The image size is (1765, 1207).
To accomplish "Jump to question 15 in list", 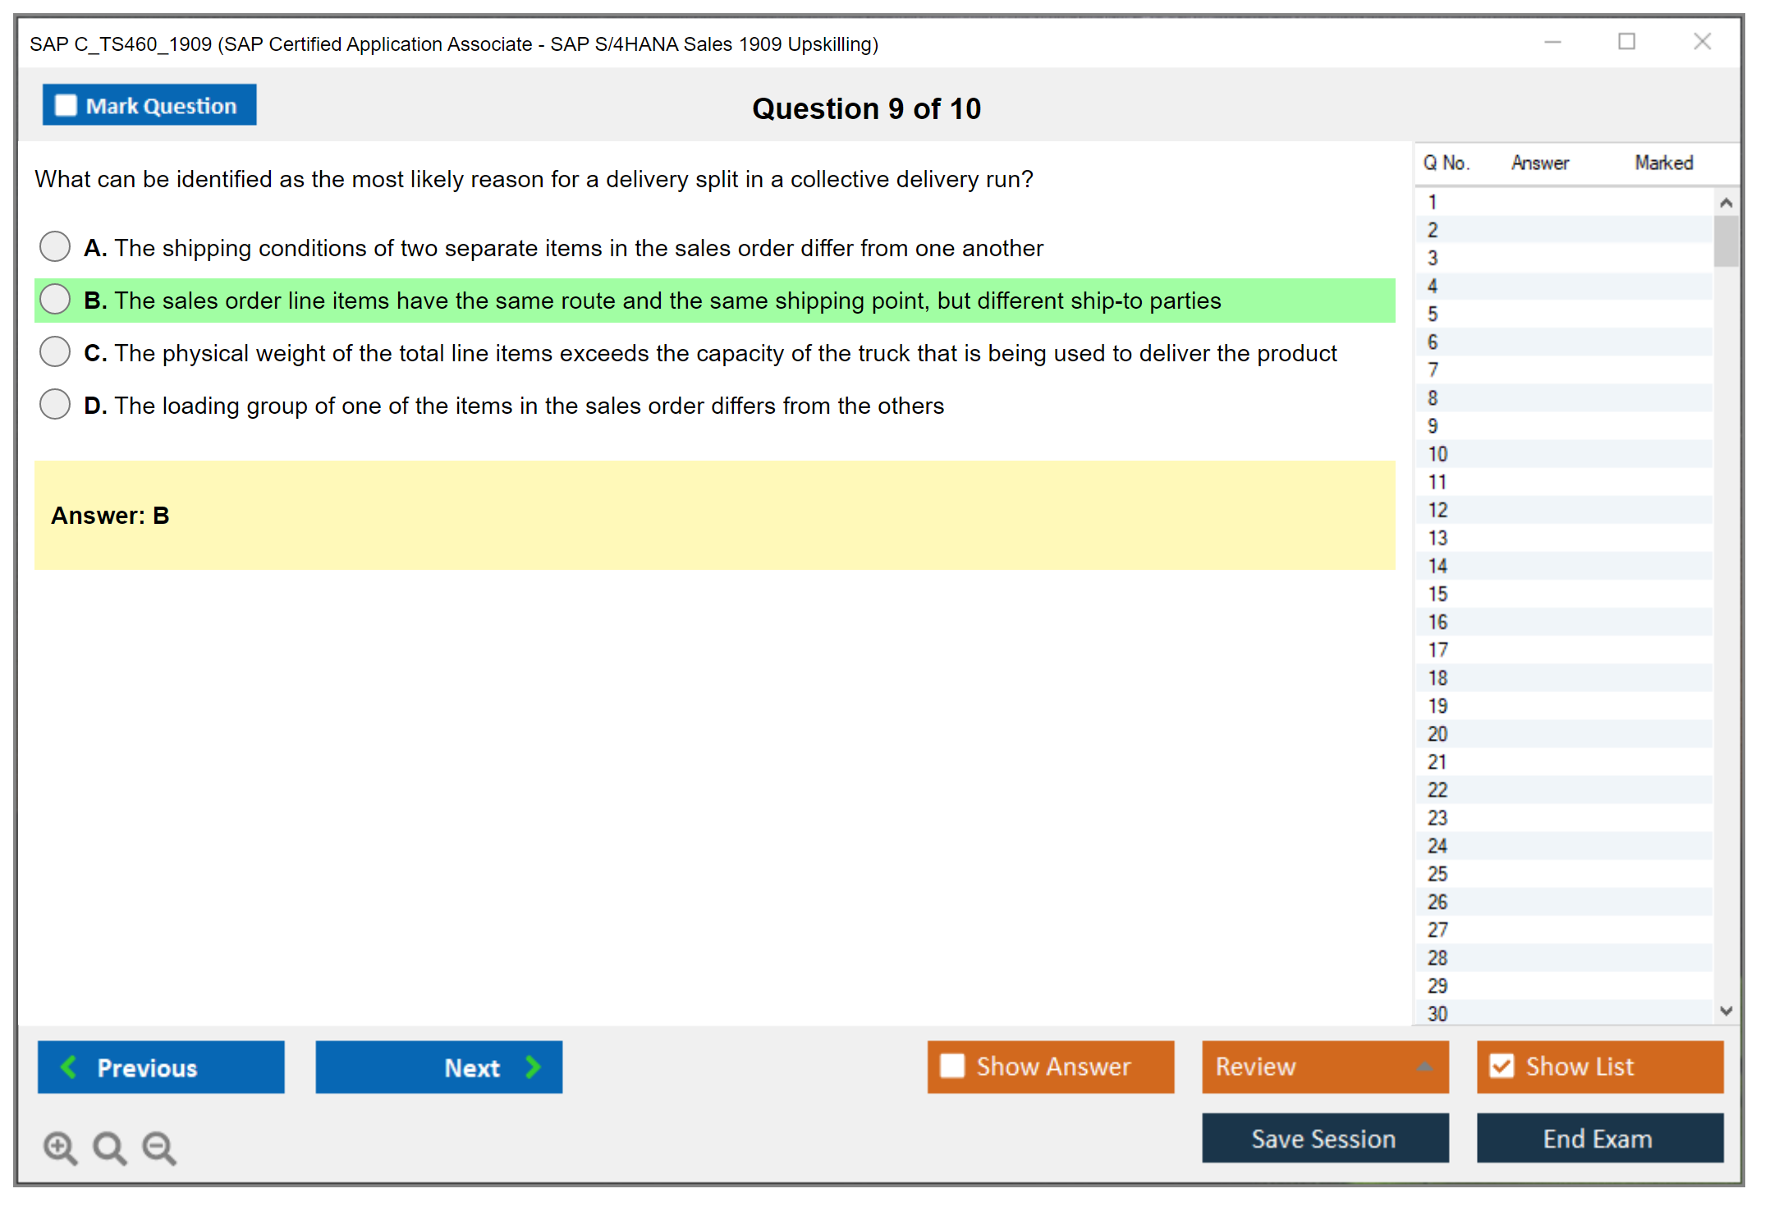I will tap(1437, 594).
